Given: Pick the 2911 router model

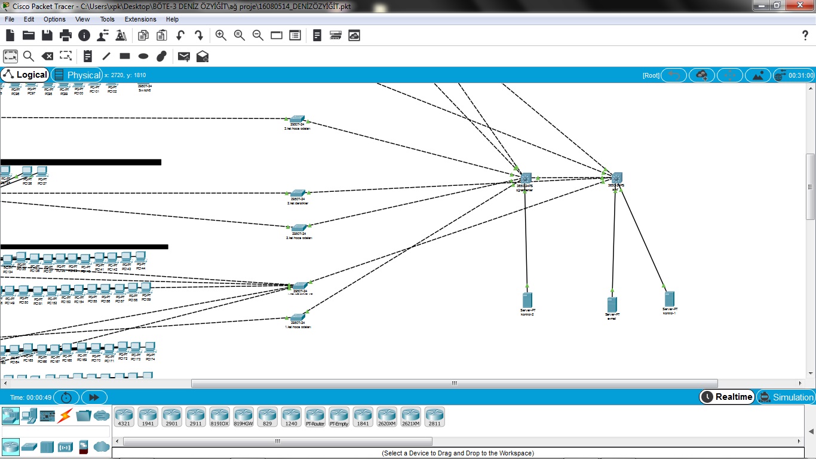Looking at the screenshot, I should point(195,417).
